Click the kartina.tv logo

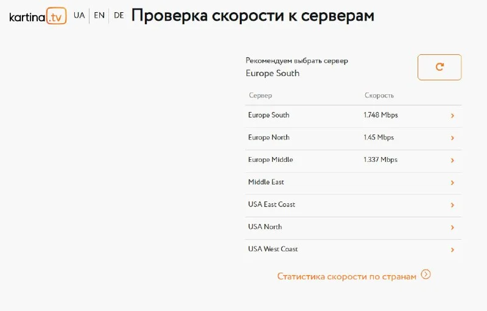pos(37,16)
